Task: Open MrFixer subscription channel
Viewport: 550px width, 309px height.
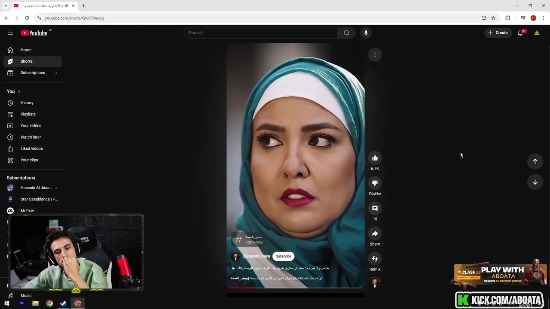Action: [33, 210]
